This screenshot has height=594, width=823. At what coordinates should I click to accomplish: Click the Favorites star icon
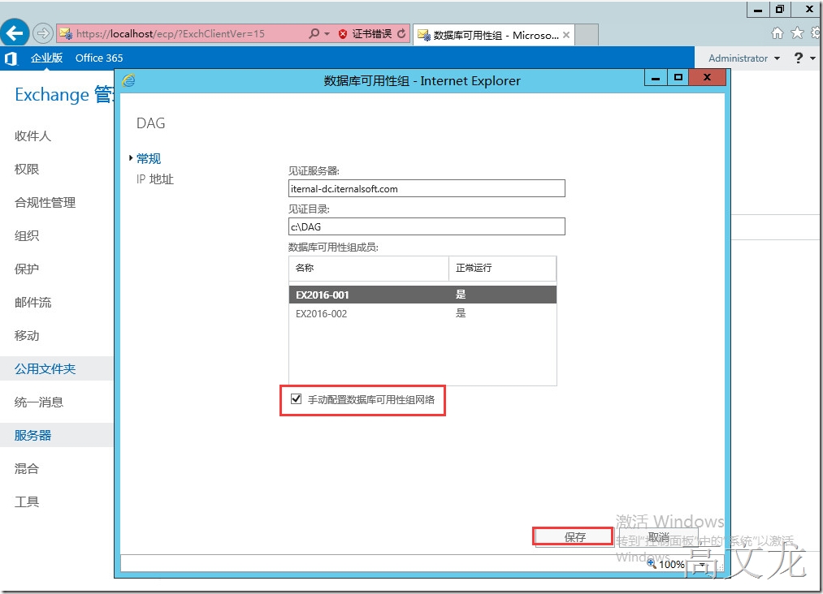click(x=797, y=33)
